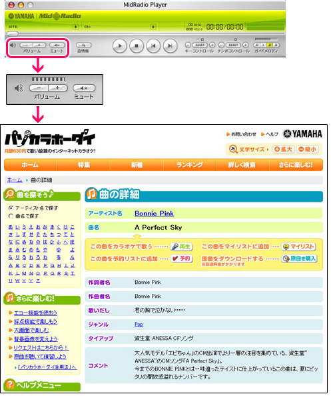Add song to reservation with 予約
The width and height of the screenshot is (333, 396).
point(181,258)
